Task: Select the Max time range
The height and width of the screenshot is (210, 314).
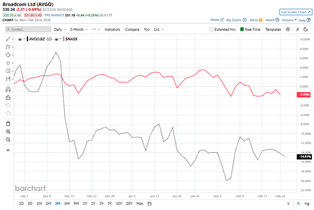Action: pyautogui.click(x=140, y=204)
